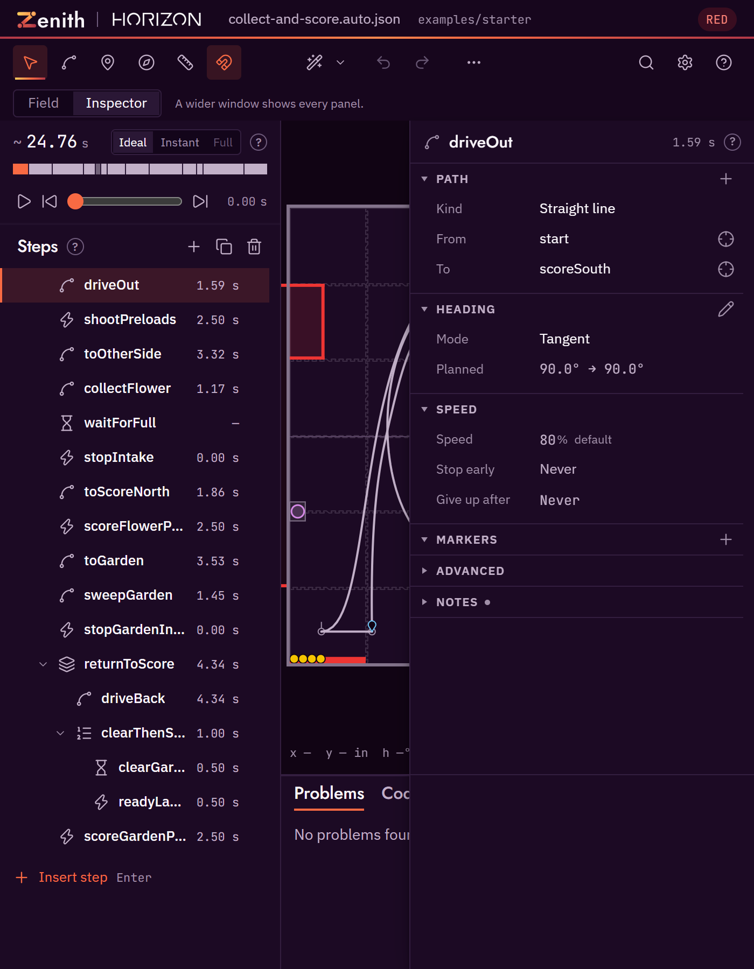Duplicate the selected step

[224, 247]
